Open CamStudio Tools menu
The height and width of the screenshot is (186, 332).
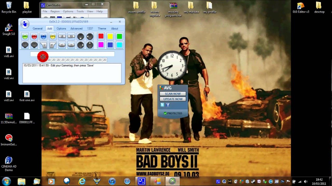[x=80, y=11]
